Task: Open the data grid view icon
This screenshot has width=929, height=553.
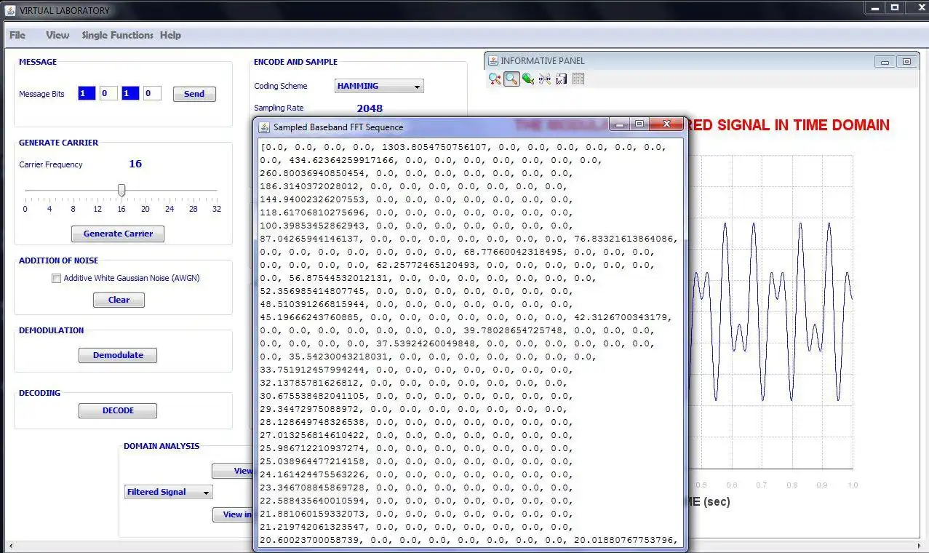Action: (578, 79)
